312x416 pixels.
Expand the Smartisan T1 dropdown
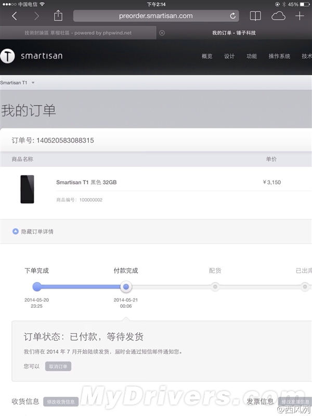[18, 83]
